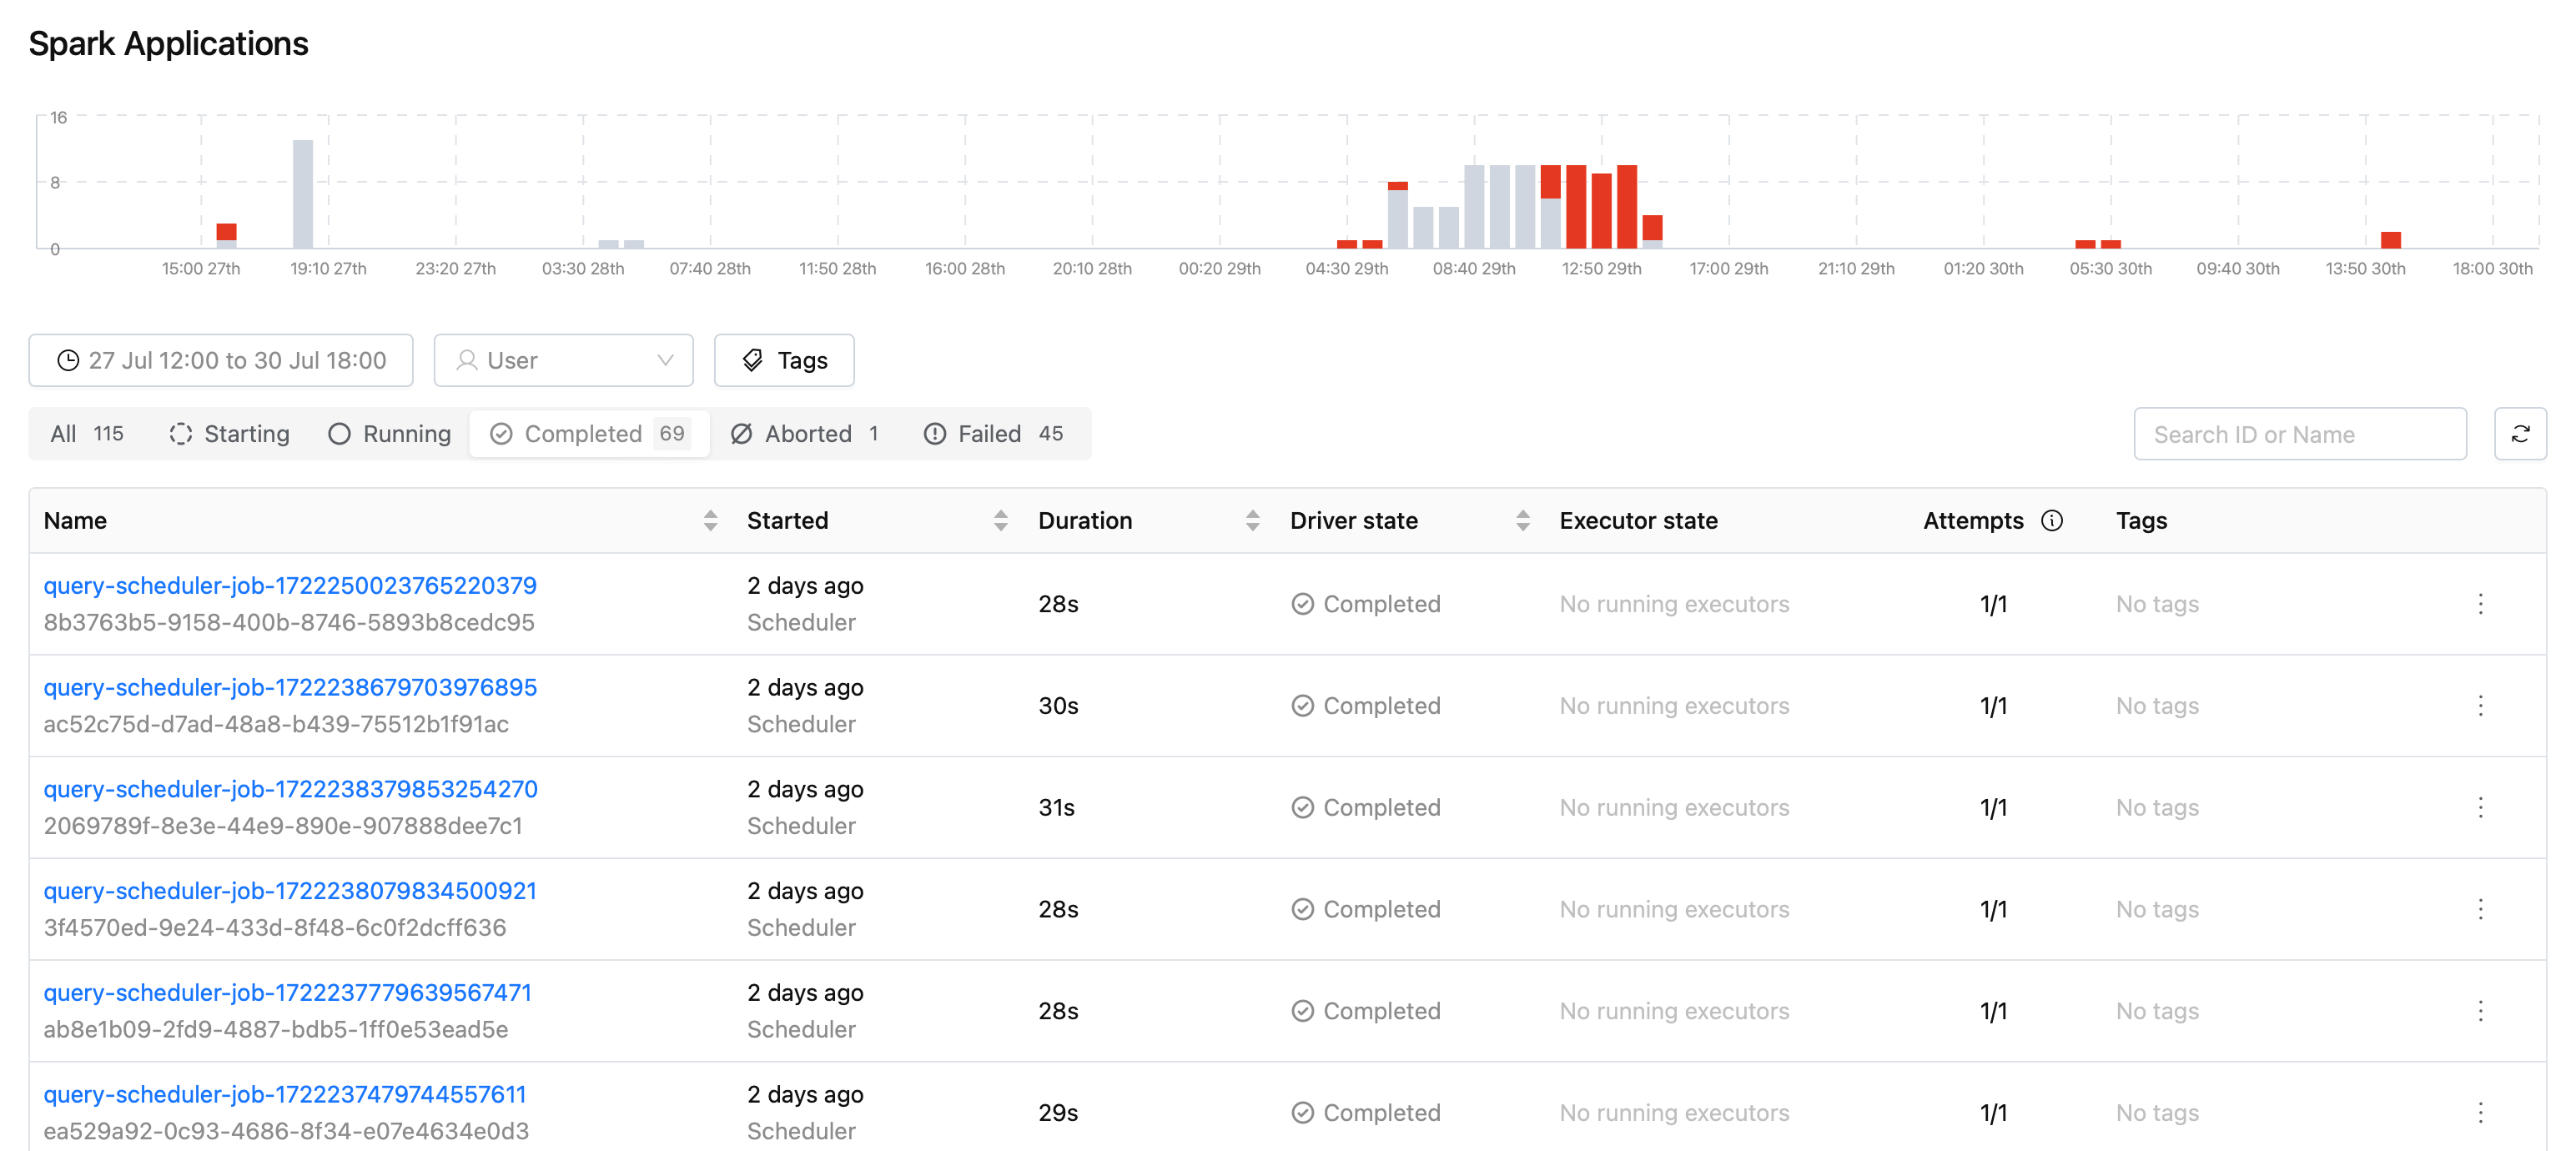Click the Search ID or Name field
This screenshot has width=2576, height=1151.
tap(2299, 434)
